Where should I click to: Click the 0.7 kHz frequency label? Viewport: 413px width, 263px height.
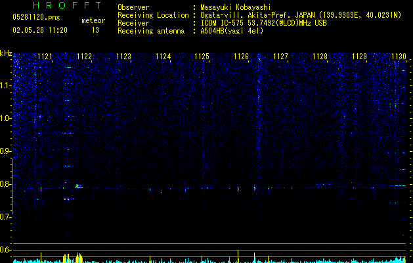pos(5,217)
